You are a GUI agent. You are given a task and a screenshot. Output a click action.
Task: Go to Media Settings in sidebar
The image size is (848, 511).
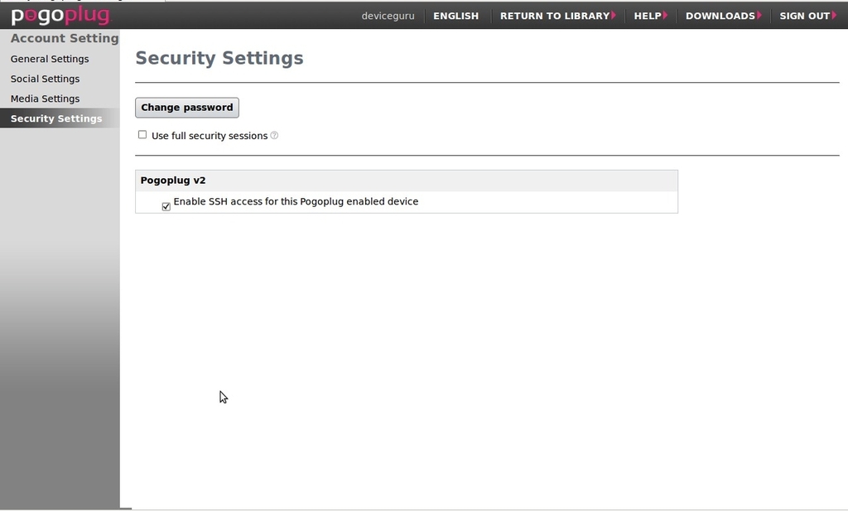coord(45,99)
